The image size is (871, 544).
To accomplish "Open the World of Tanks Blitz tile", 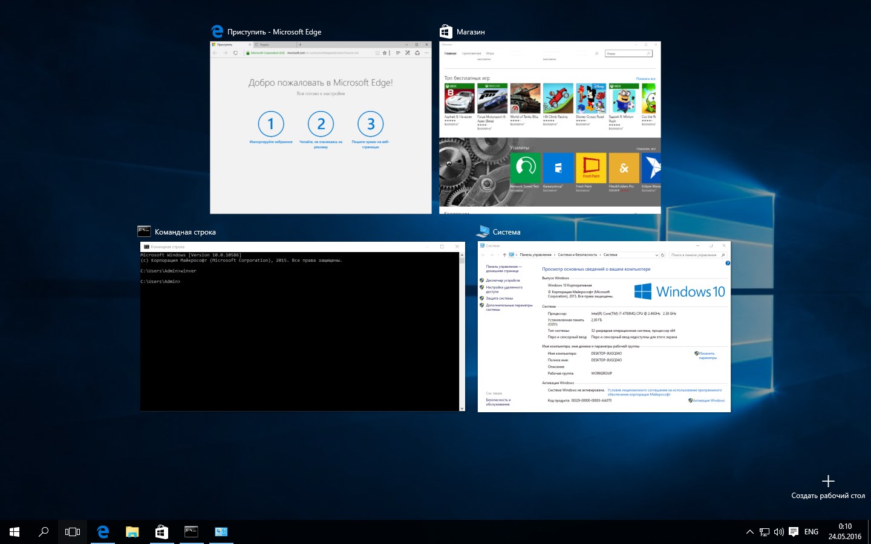I will click(525, 104).
